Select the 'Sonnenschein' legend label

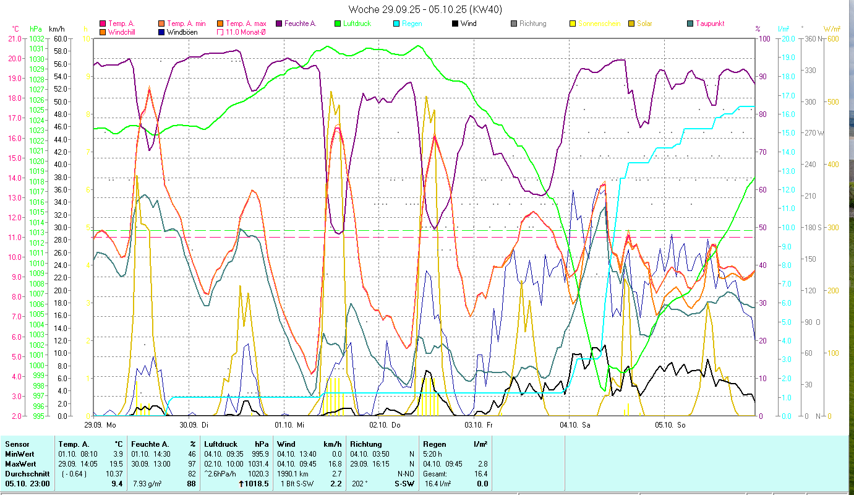(x=598, y=24)
